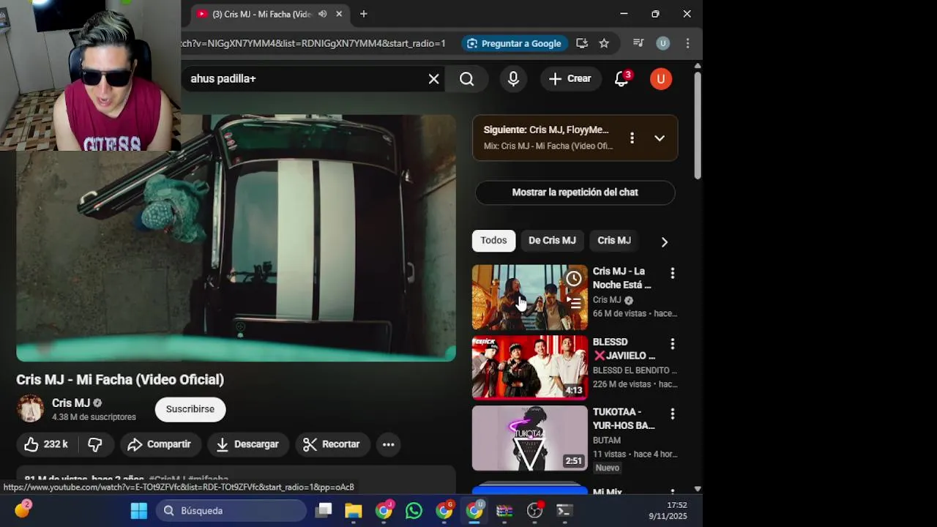The height and width of the screenshot is (527, 937).
Task: Click the Suscribirse button
Action: tap(190, 409)
